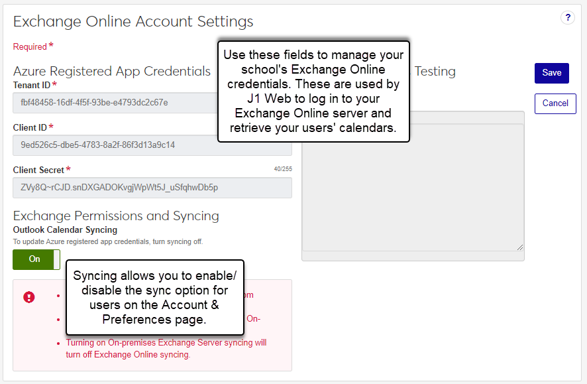This screenshot has height=384, width=587.
Task: Click the red error alert icon
Action: pos(29,297)
